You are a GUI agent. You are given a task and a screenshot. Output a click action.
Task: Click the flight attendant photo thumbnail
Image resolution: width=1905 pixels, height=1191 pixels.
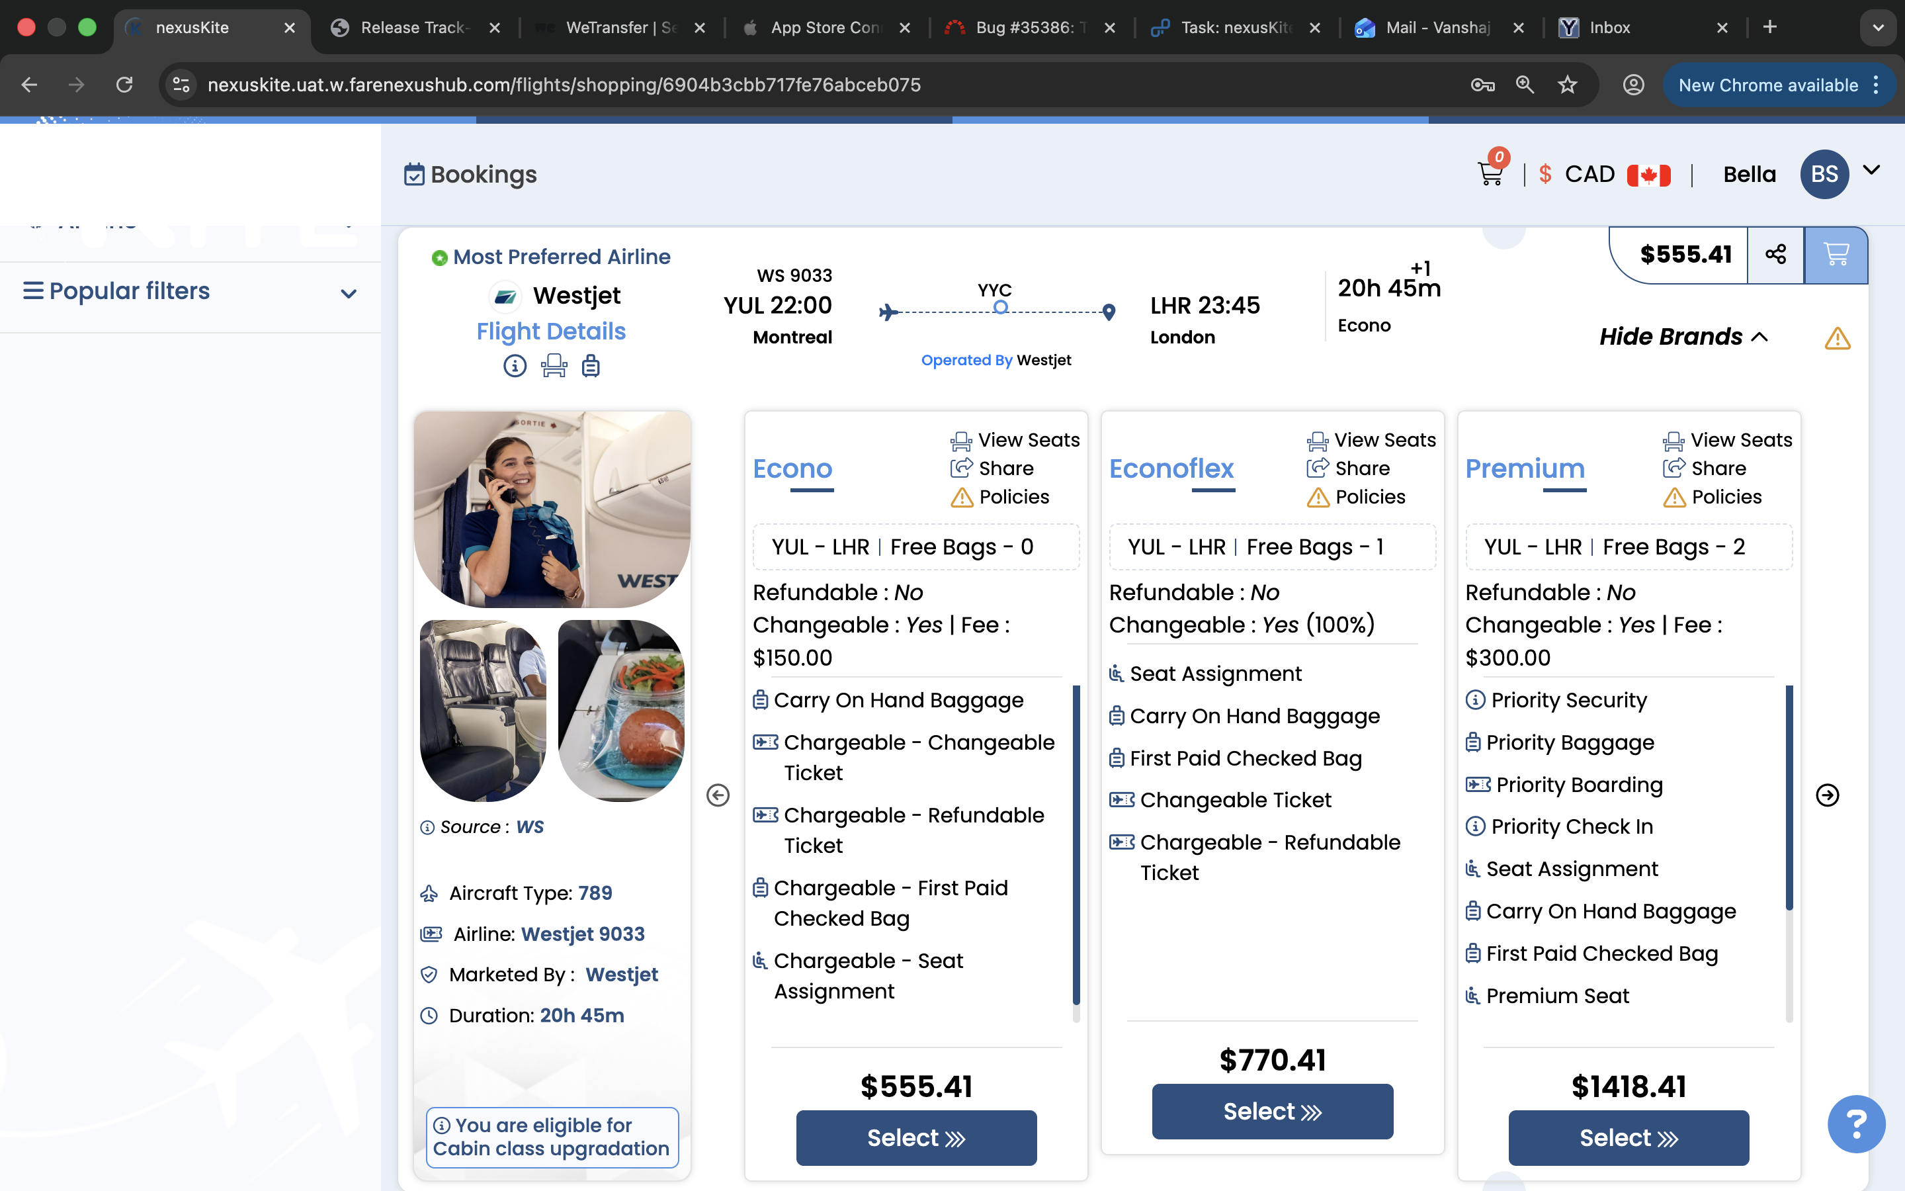click(552, 509)
